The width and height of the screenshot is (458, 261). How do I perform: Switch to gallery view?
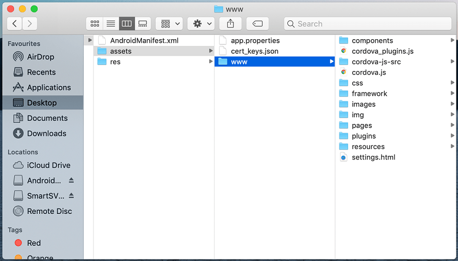pyautogui.click(x=143, y=24)
